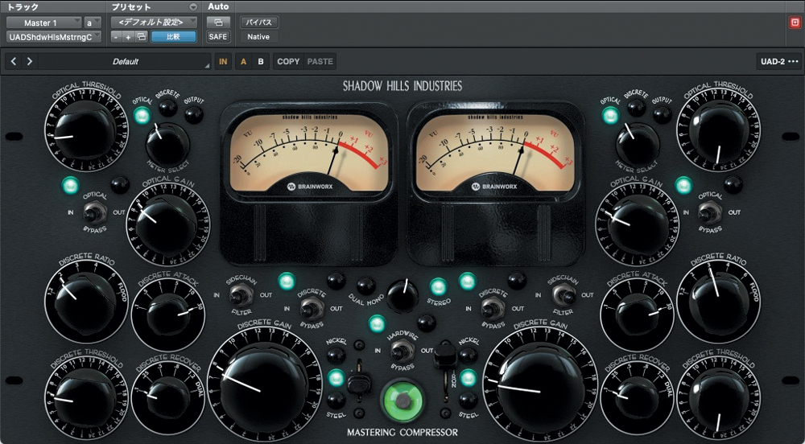Click the left Optical Gain knob
The height and width of the screenshot is (444, 805).
pos(167,224)
